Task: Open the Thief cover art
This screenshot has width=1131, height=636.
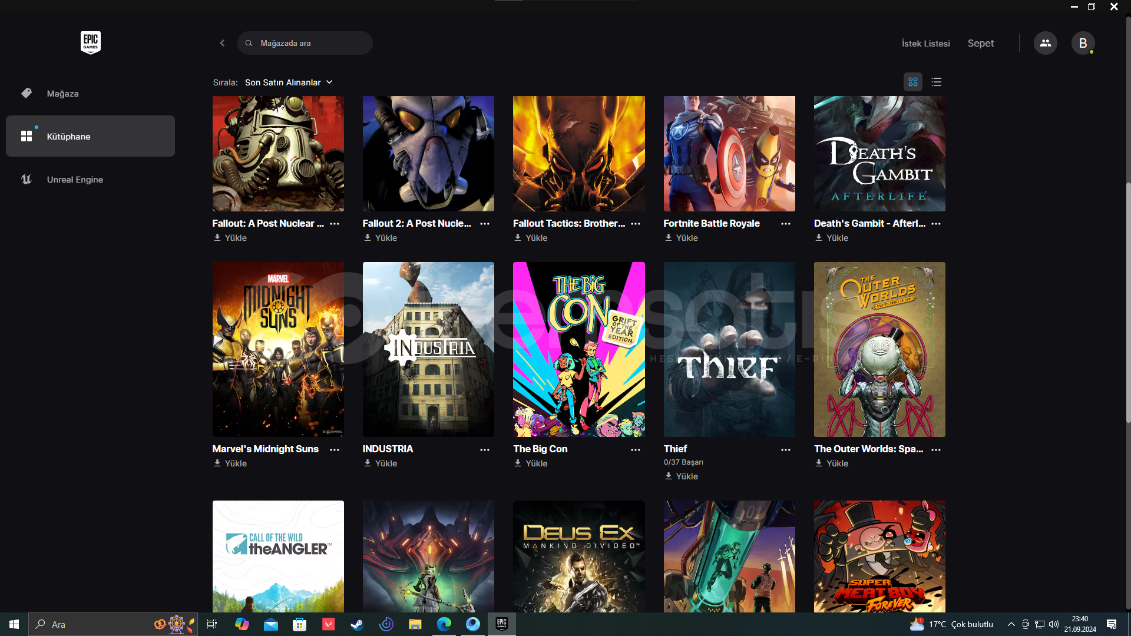Action: (x=729, y=349)
